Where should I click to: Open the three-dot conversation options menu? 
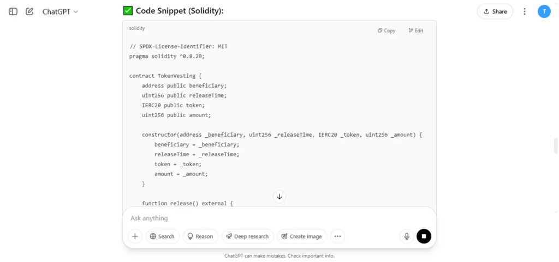pyautogui.click(x=525, y=11)
